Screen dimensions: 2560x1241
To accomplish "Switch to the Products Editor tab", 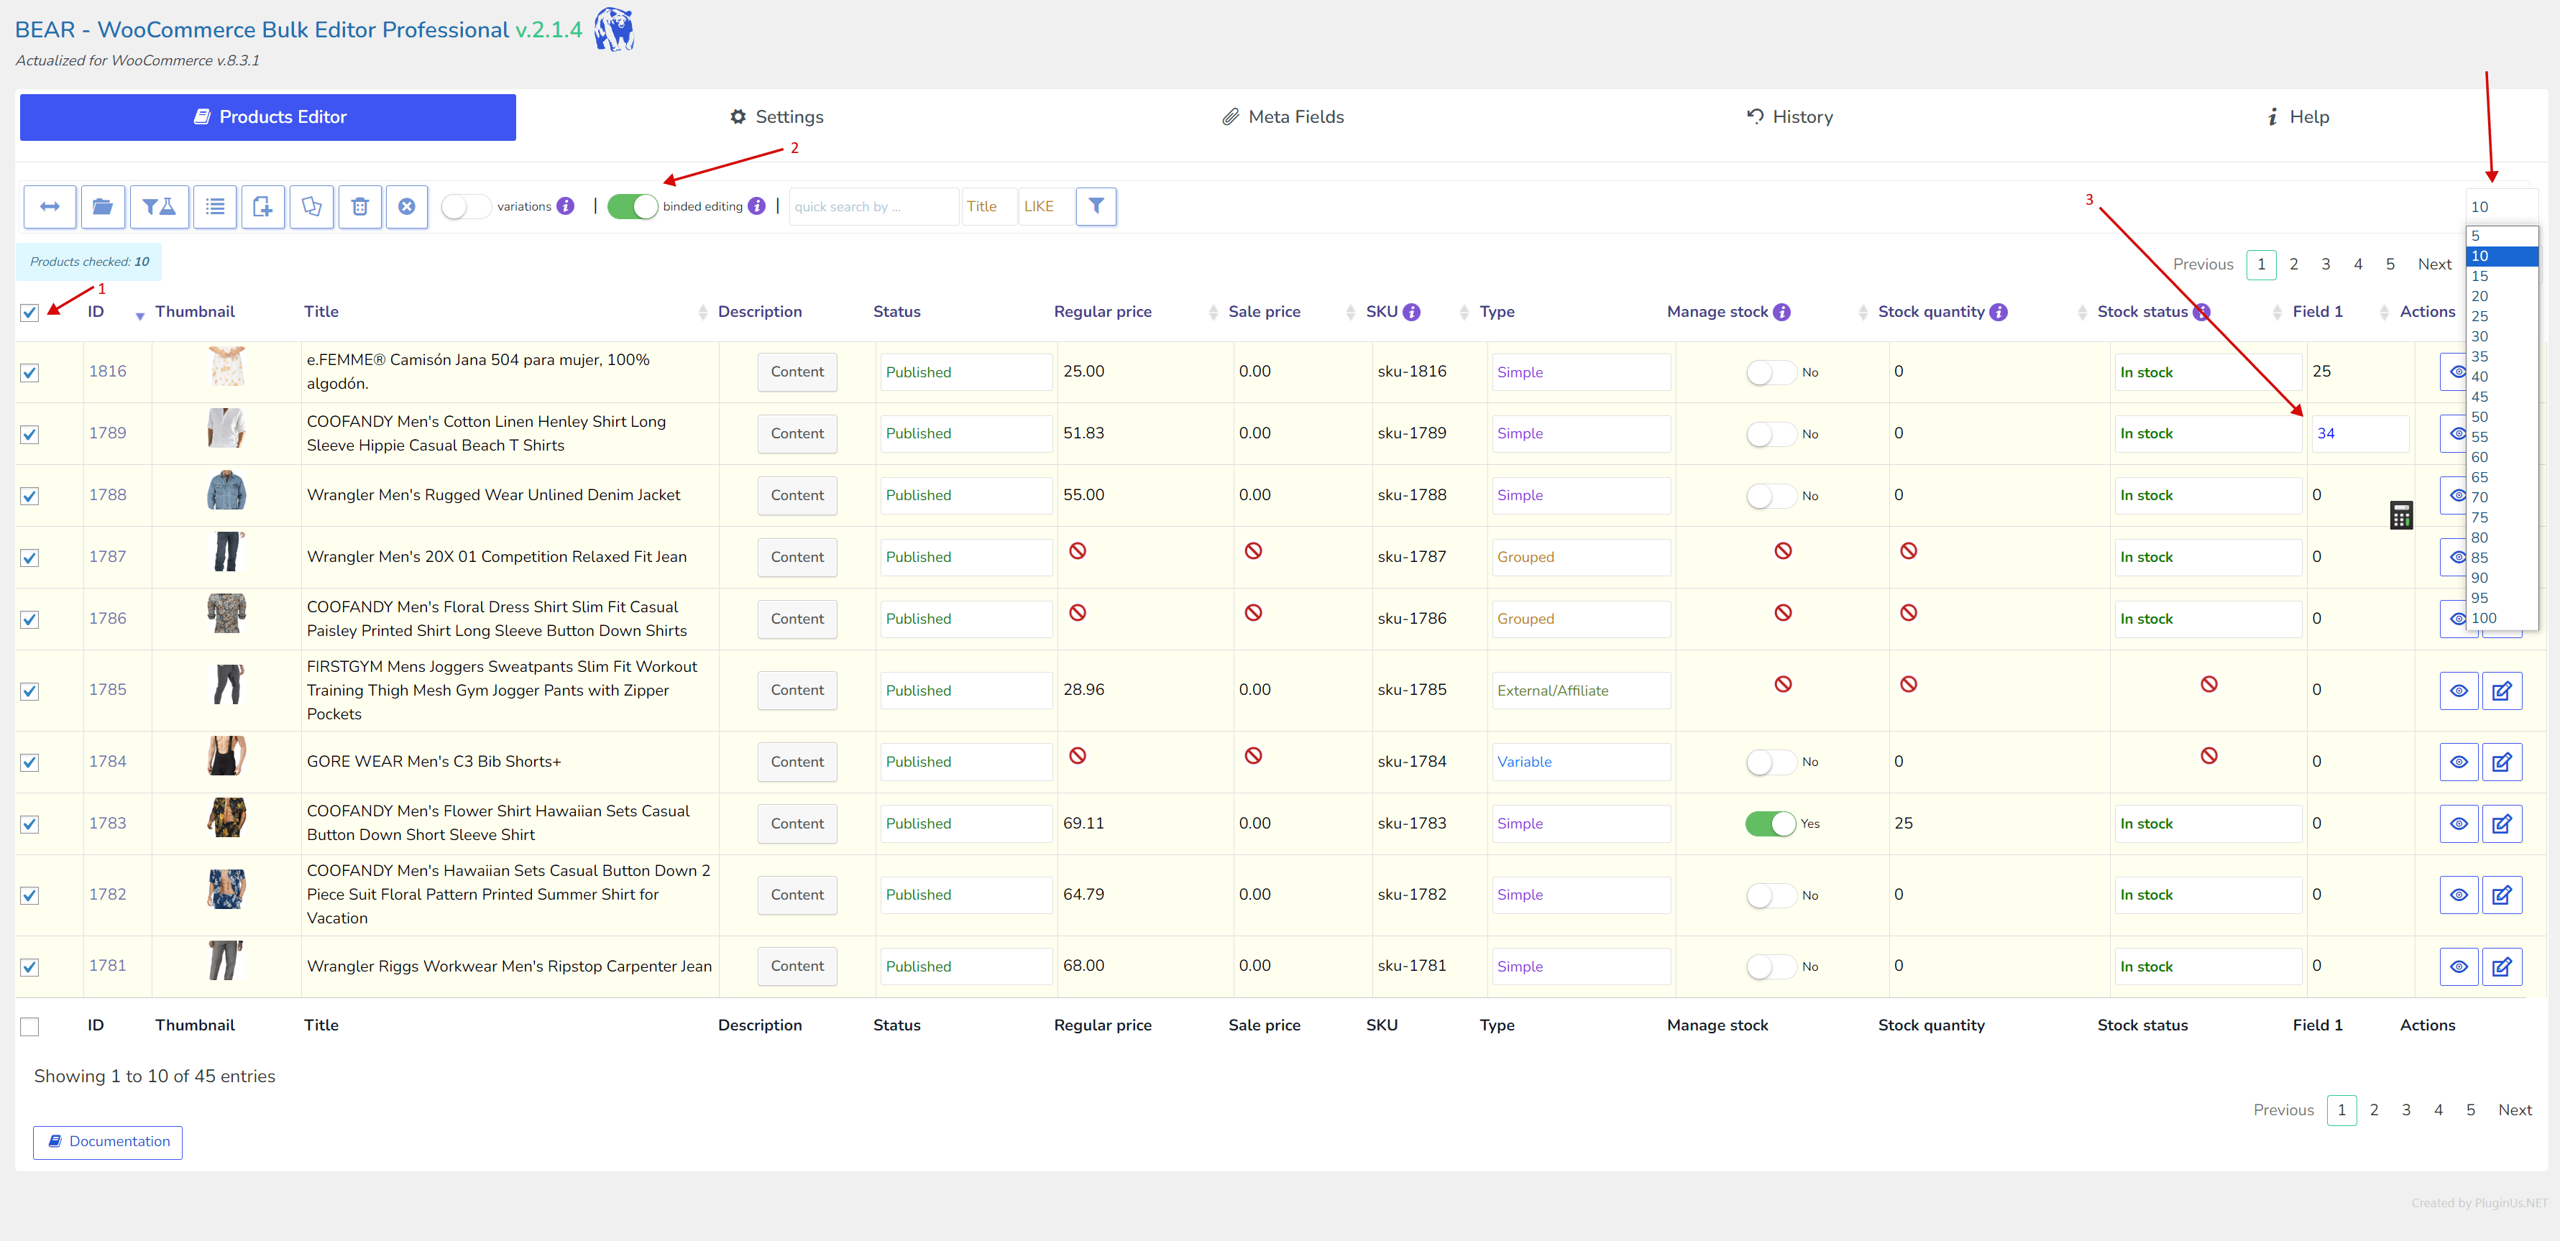I will pos(268,117).
